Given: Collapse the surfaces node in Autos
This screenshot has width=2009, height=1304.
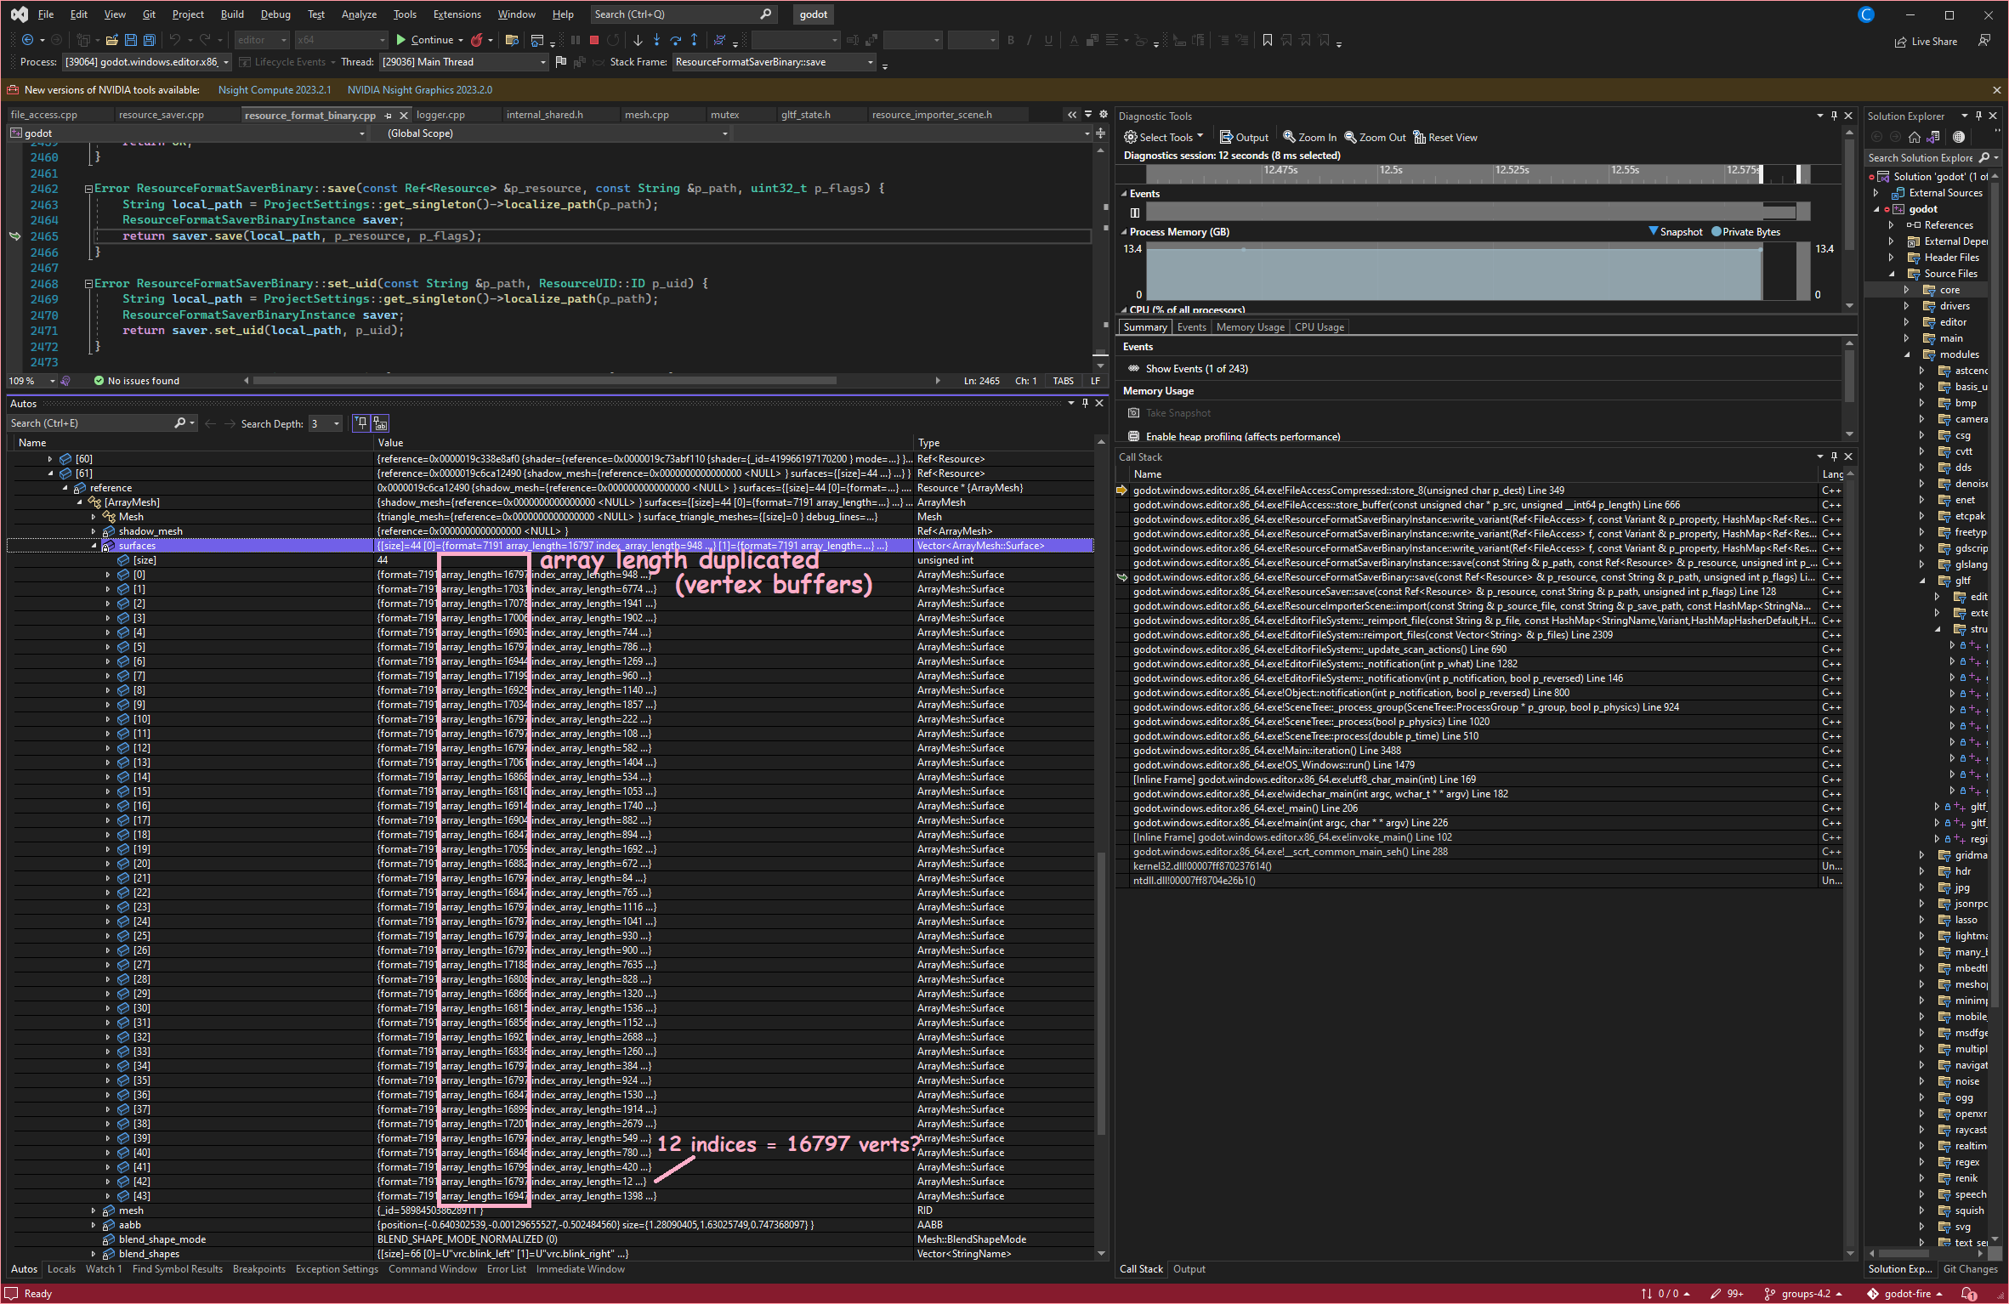Looking at the screenshot, I should click(x=94, y=546).
